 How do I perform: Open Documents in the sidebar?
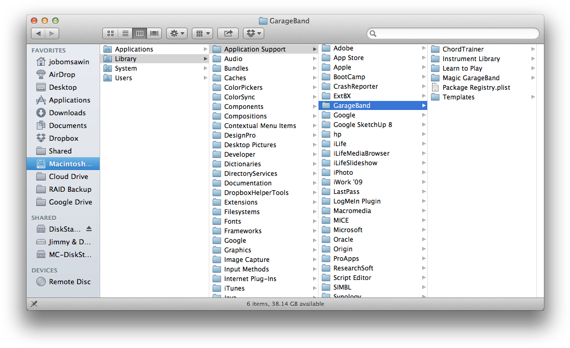[63, 125]
